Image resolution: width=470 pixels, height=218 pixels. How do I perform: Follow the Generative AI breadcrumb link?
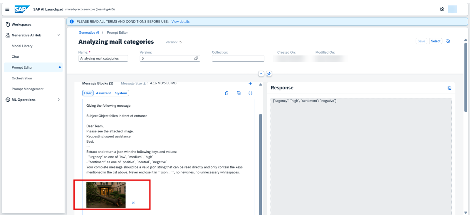(x=89, y=33)
